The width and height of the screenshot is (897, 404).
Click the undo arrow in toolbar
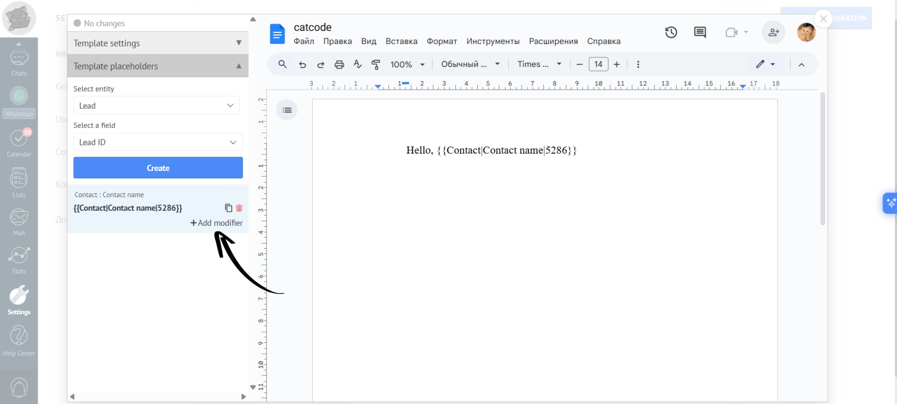[303, 65]
